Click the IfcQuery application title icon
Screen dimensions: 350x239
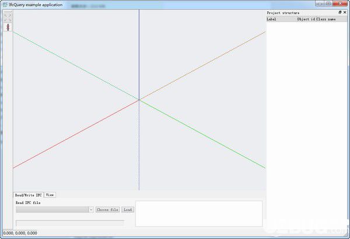[x=5, y=5]
